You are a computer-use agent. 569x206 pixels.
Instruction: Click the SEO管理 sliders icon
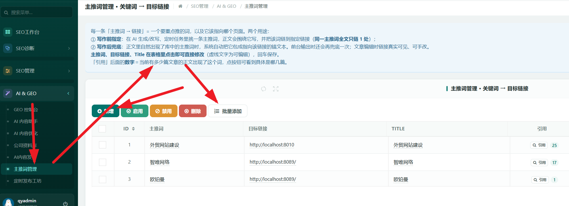coord(8,71)
